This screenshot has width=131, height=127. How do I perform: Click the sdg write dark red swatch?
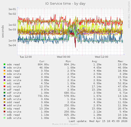coord(4,112)
